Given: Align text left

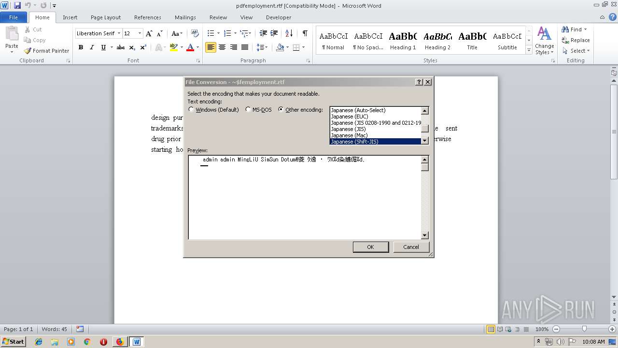Looking at the screenshot, I should (211, 47).
